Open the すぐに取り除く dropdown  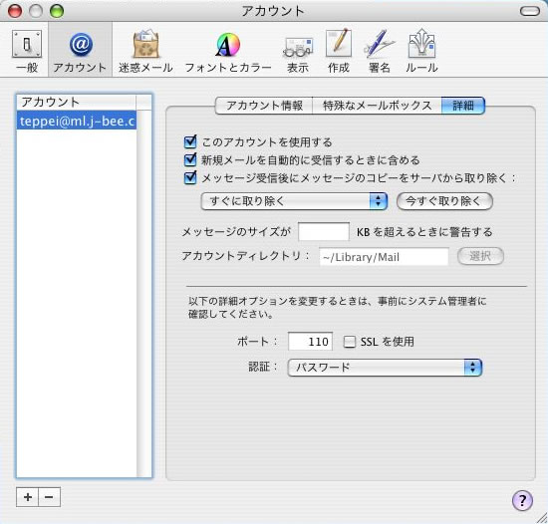point(294,201)
